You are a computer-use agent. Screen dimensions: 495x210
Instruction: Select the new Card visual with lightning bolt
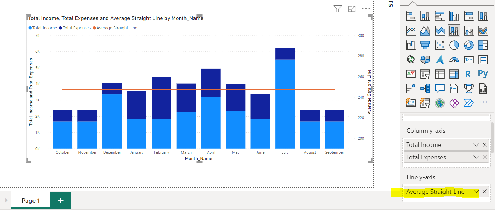coord(410,102)
